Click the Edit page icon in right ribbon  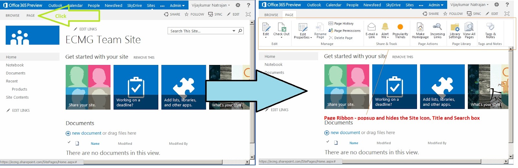tap(266, 27)
